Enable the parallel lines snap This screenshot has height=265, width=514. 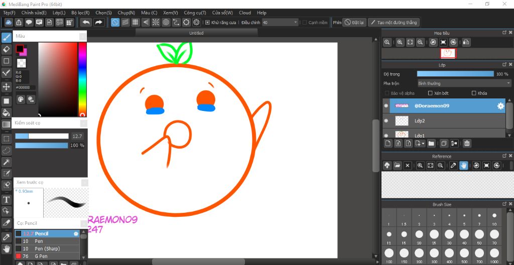pos(125,22)
